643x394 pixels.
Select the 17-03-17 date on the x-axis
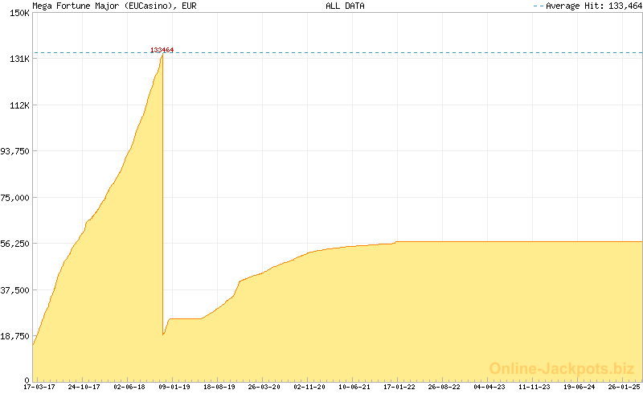(39, 387)
